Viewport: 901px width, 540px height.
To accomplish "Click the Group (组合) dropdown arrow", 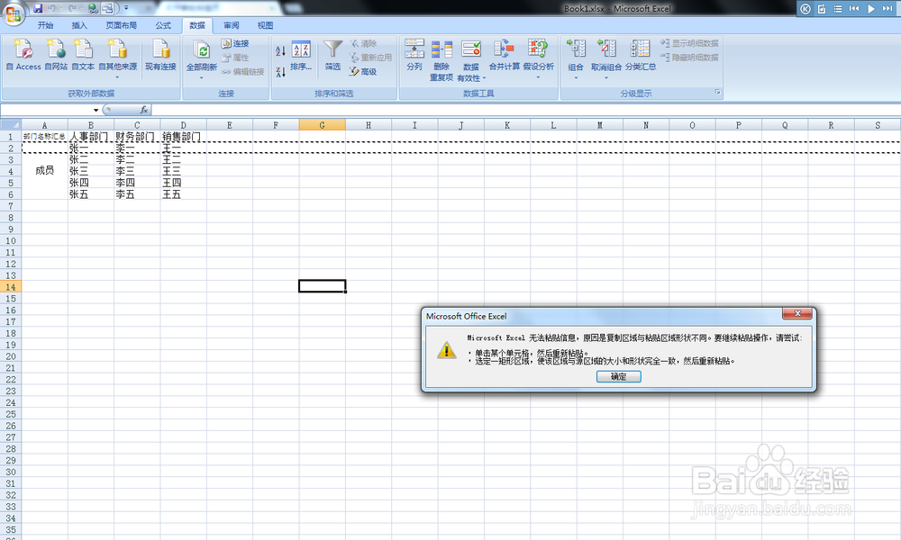I will pos(576,77).
